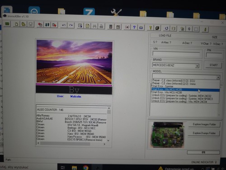This screenshot has width=226, height=170.
Task: Click the ONLINE INDICATOR bulb icon
Action: coord(216,162)
